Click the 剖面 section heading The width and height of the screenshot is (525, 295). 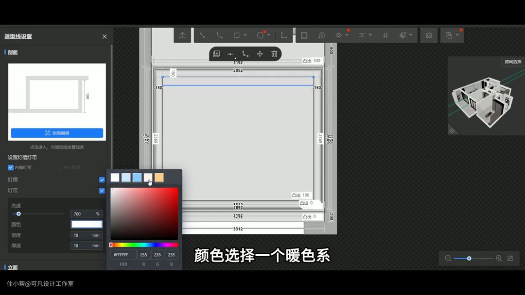[13, 52]
